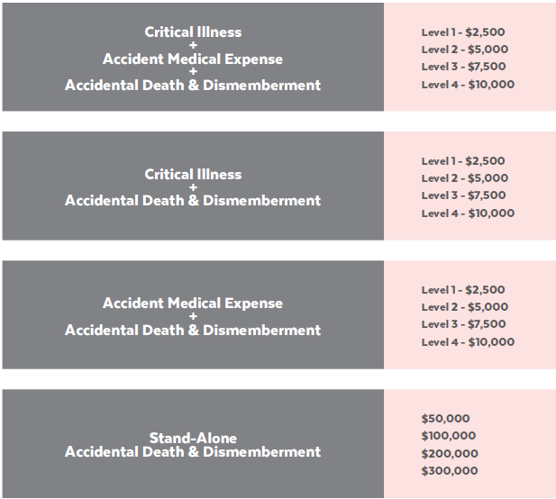Click Level 1 - $2,500 in first plan

(x=463, y=32)
